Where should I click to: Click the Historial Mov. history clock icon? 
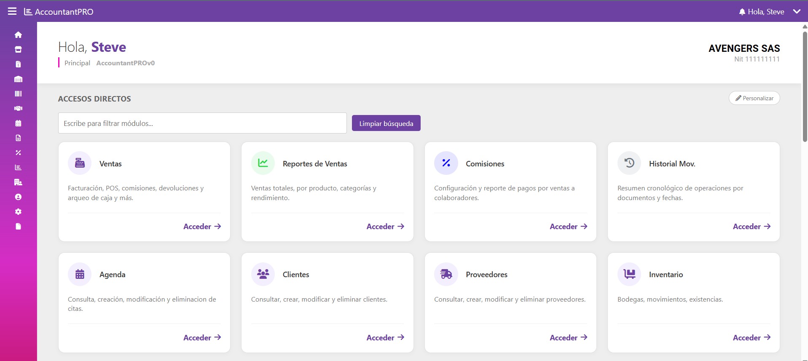click(x=629, y=163)
